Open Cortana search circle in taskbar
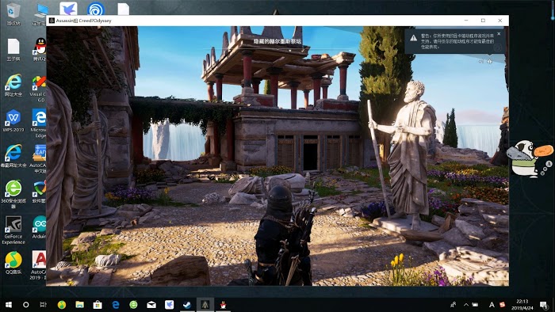Viewport: 555px width, 312px height. (25, 305)
